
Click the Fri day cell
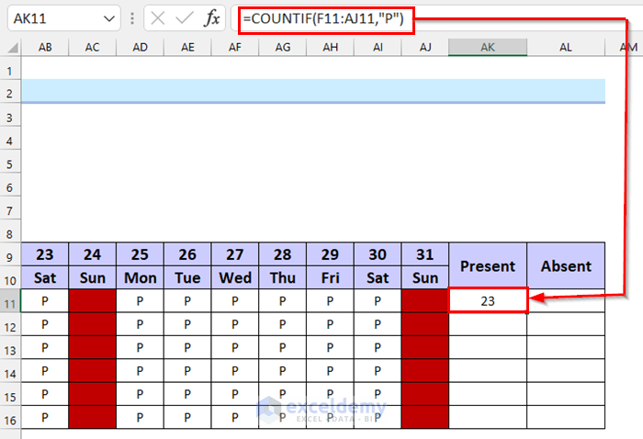(x=330, y=277)
